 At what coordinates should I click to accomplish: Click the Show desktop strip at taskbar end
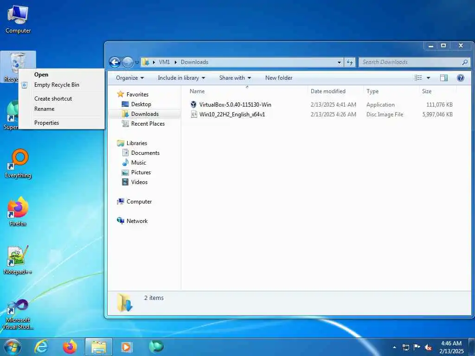click(x=472, y=347)
